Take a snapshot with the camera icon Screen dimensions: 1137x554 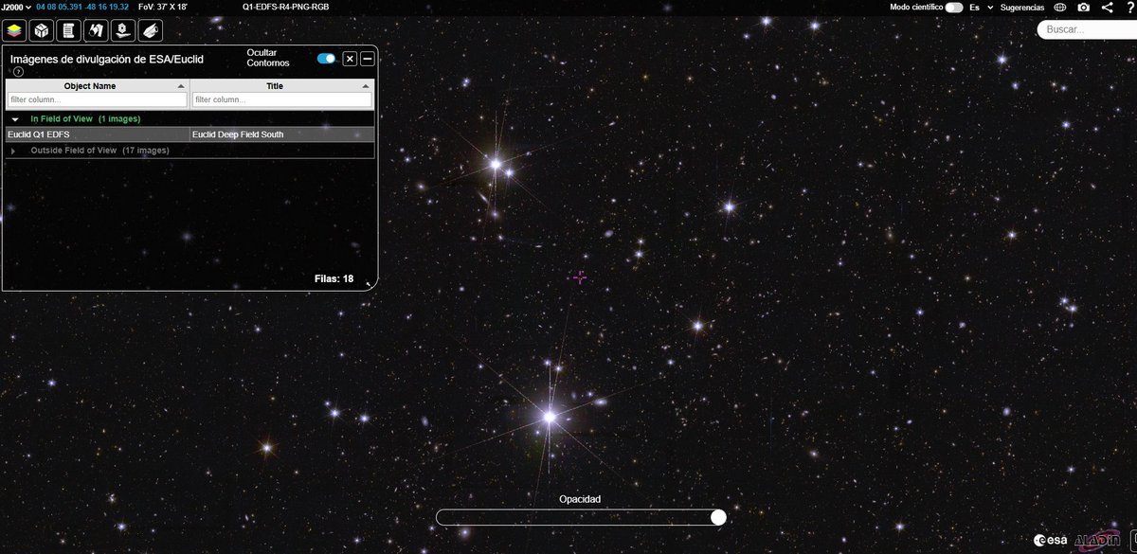(1082, 8)
